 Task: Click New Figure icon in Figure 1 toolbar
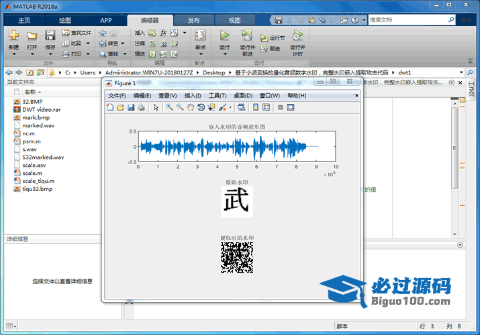pos(110,107)
